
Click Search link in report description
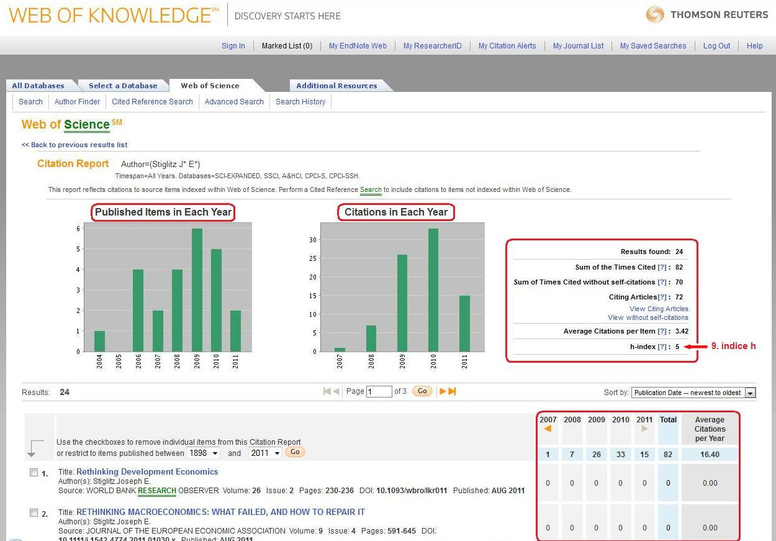tap(371, 189)
